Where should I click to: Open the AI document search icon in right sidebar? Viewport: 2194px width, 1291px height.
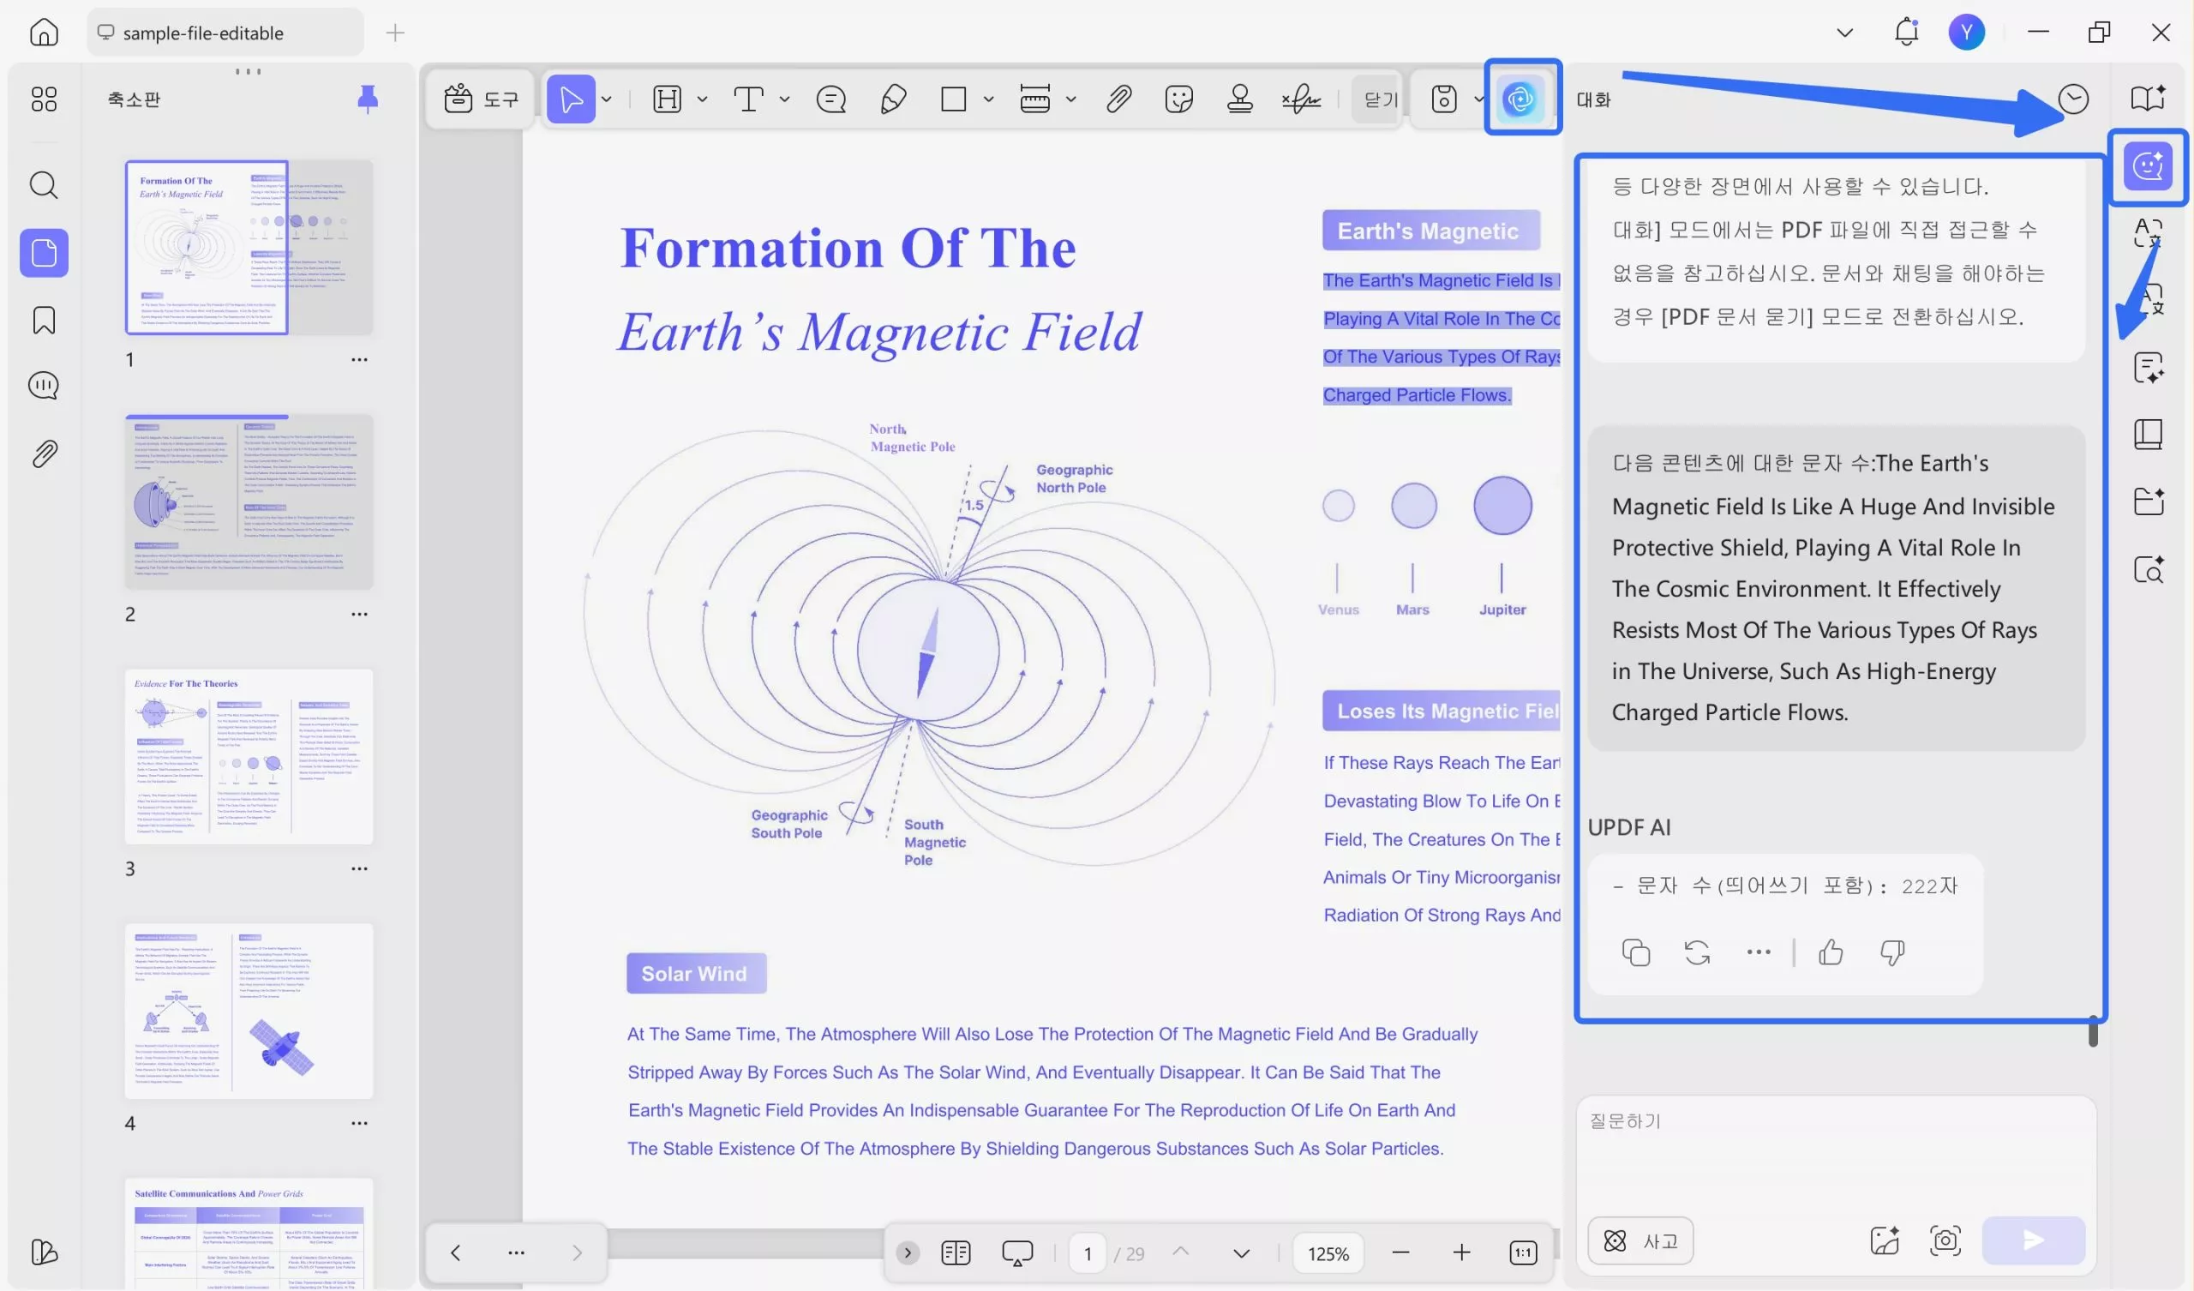click(2148, 569)
